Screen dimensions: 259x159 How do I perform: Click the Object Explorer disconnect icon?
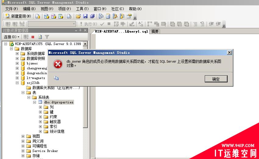tap(26, 37)
